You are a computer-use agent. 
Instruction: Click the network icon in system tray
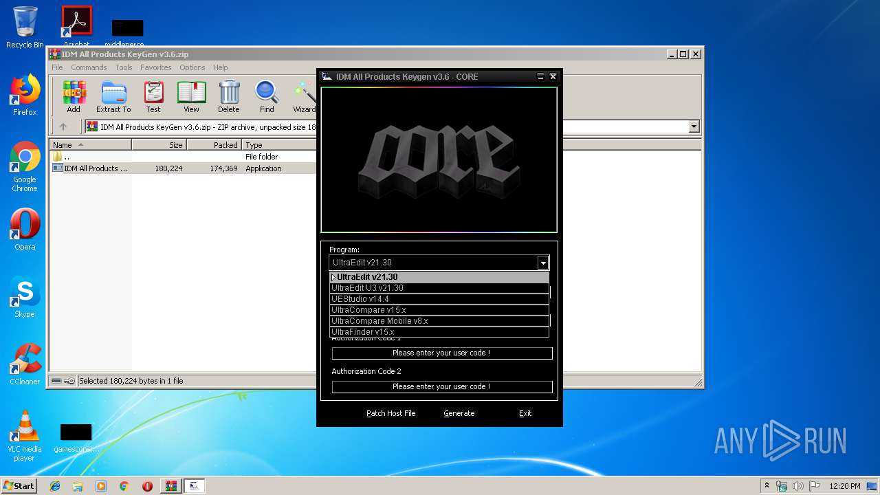tap(782, 486)
